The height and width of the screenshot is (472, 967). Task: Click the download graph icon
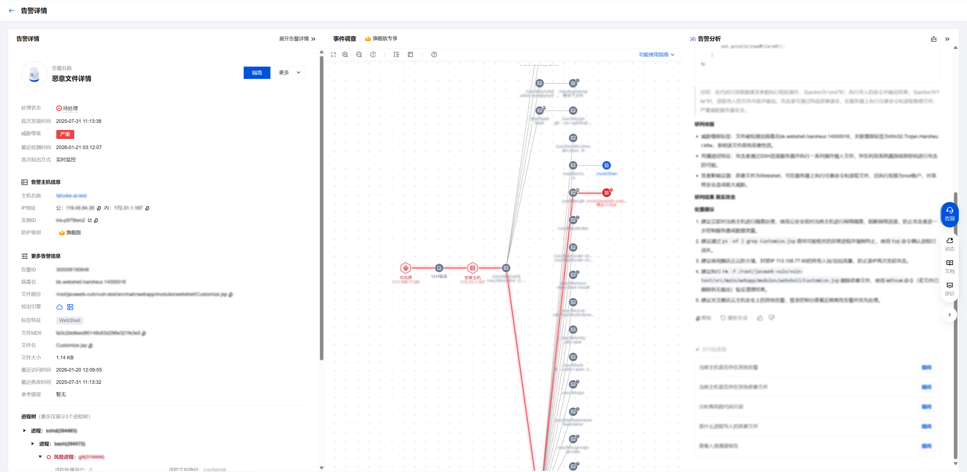396,55
